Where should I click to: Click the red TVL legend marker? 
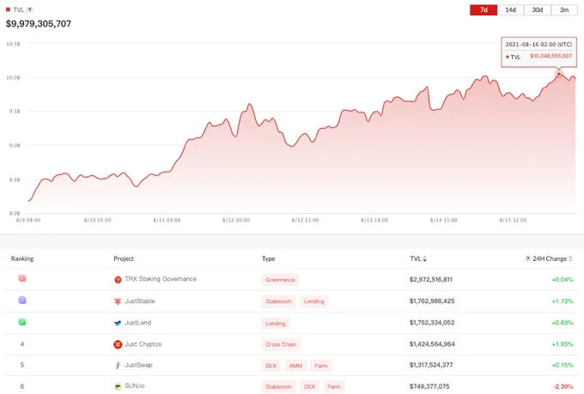8,9
